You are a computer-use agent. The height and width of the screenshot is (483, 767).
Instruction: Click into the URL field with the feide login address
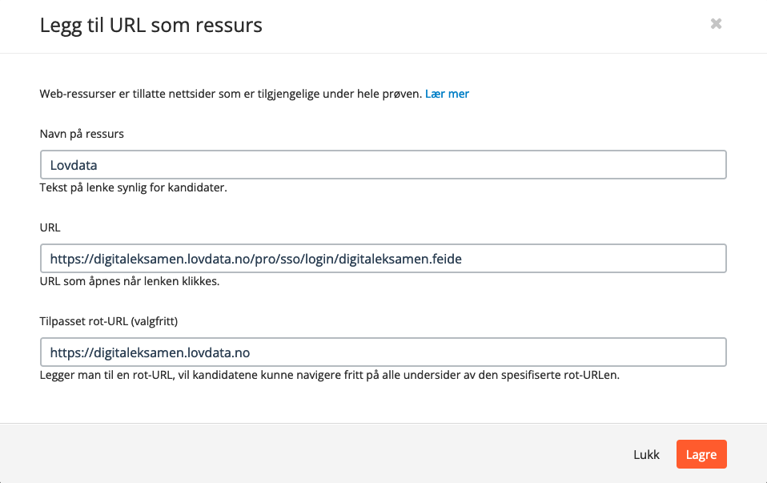coord(383,259)
